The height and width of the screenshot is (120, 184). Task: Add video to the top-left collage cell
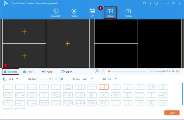click(24, 31)
